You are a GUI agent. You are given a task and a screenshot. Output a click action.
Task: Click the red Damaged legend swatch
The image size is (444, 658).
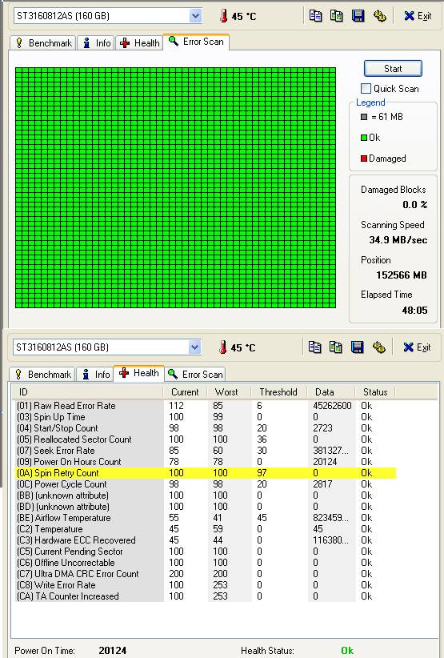[x=364, y=158]
